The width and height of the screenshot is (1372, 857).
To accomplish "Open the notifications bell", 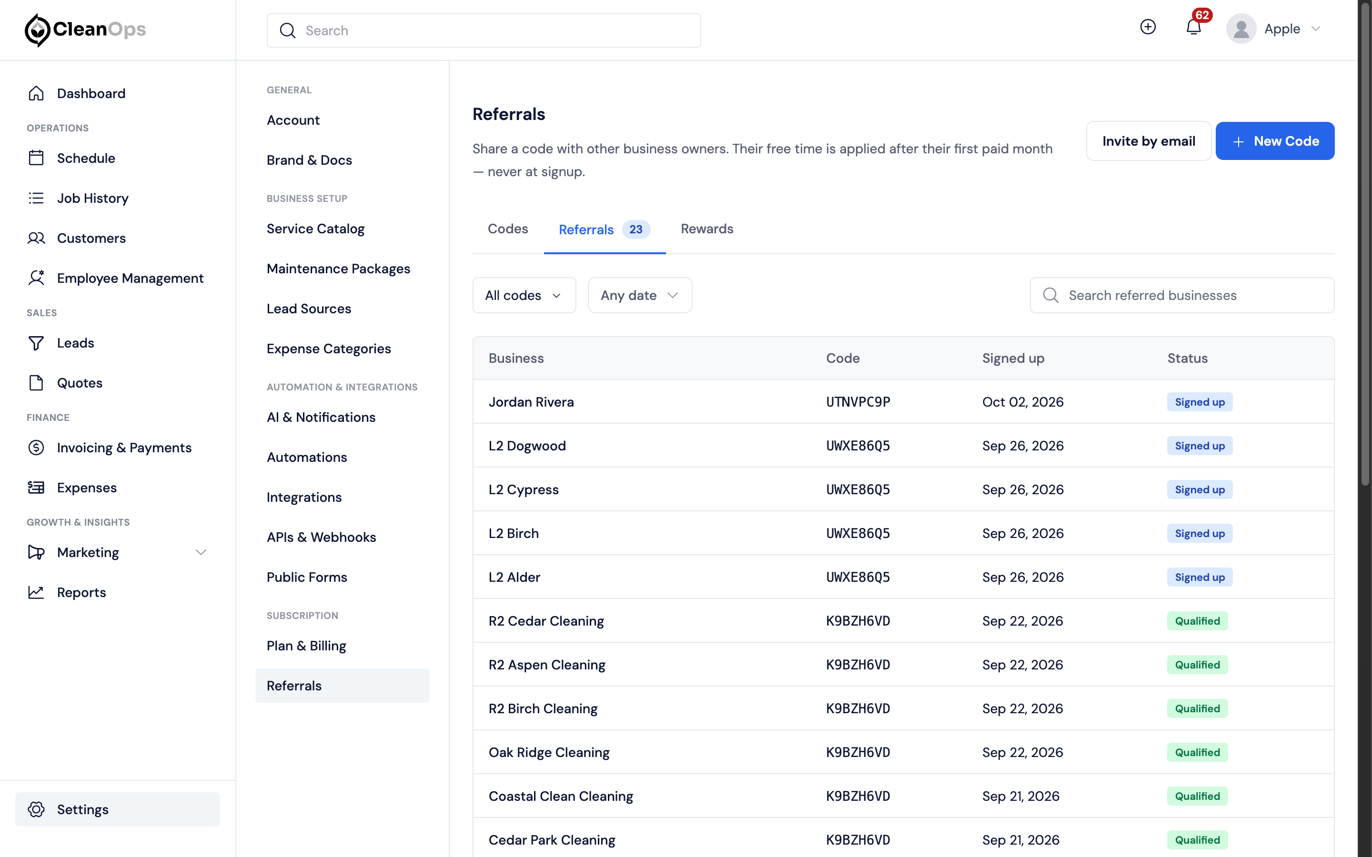I will 1193,27.
